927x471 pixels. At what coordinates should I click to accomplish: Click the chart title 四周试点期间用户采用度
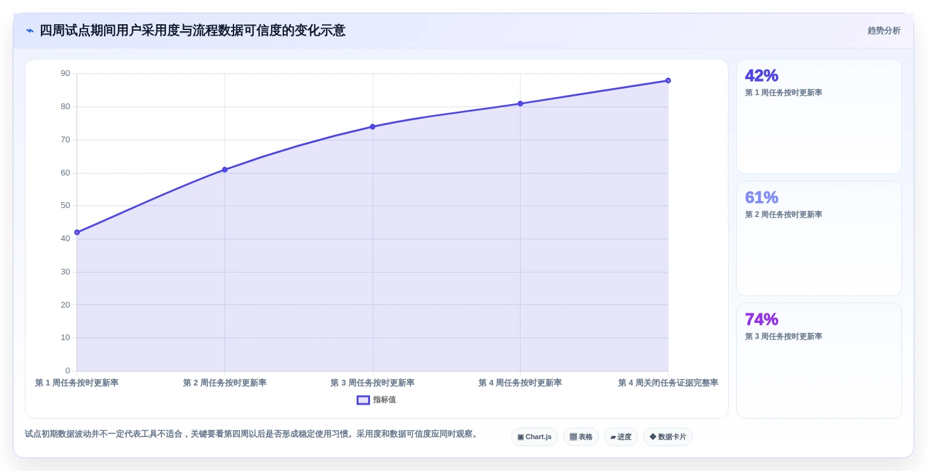point(193,31)
